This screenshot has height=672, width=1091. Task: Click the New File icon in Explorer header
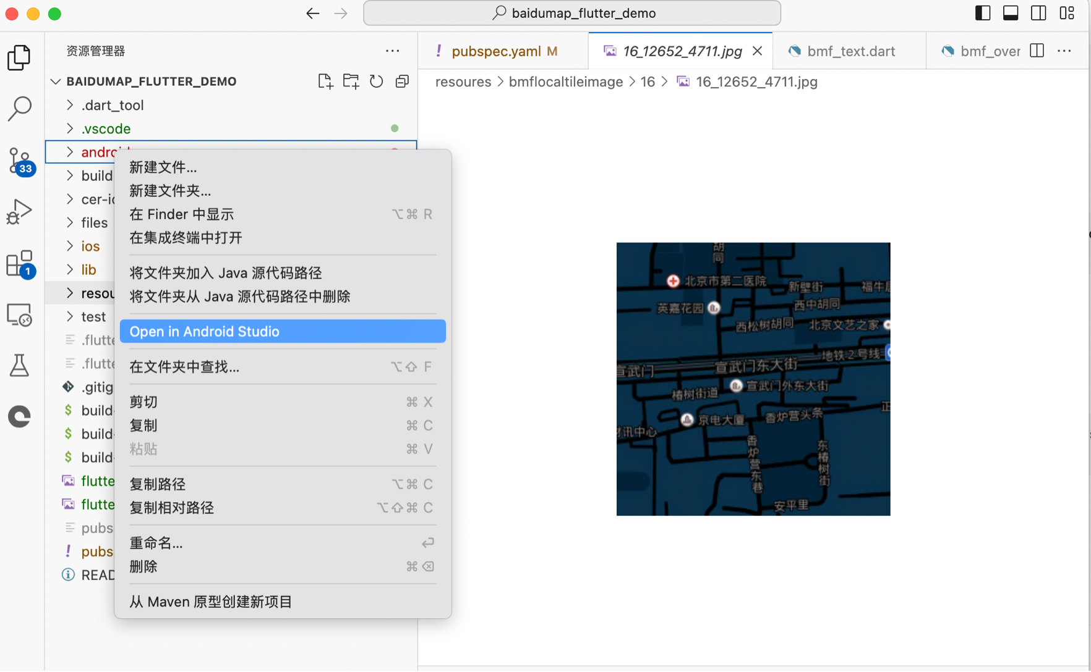click(x=325, y=81)
